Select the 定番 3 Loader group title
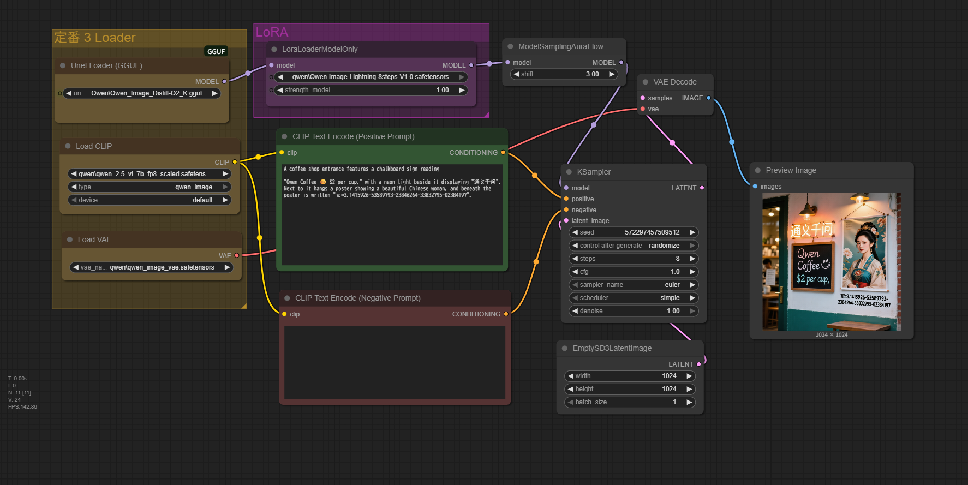Viewport: 968px width, 485px height. [x=95, y=38]
